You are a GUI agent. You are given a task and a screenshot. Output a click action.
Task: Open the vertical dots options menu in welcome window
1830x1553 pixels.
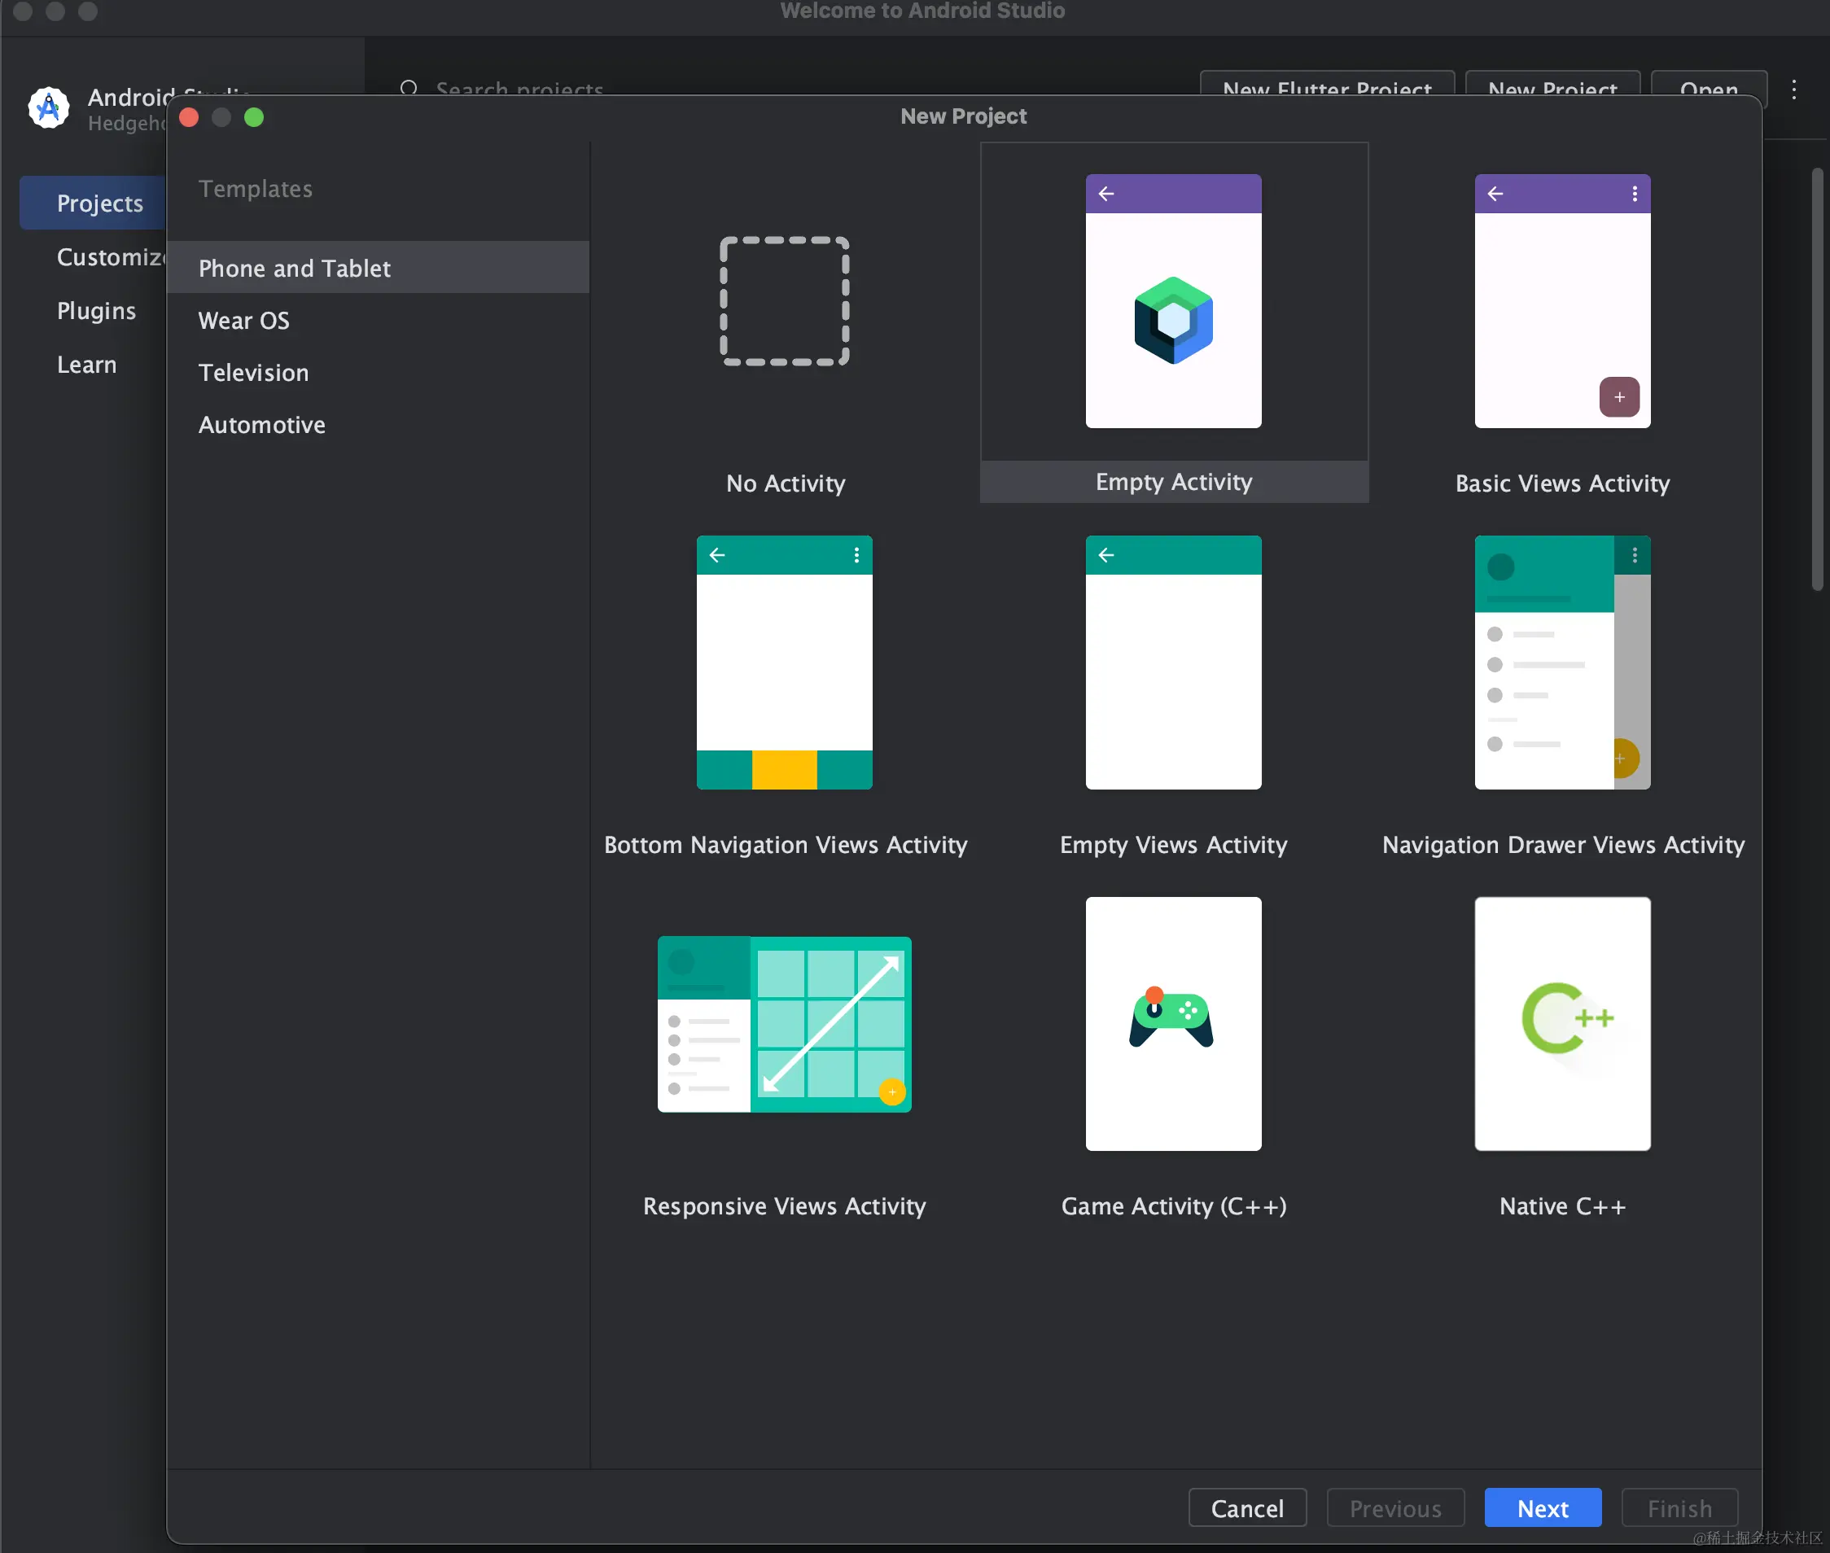click(1793, 89)
